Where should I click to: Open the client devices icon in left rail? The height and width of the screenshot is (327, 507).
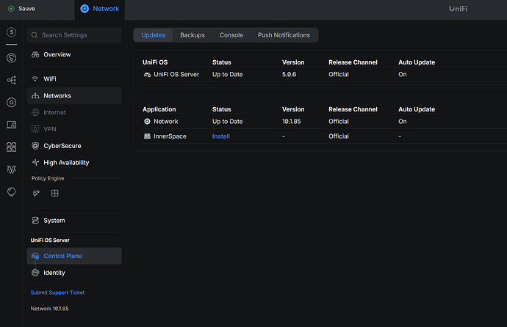[12, 125]
